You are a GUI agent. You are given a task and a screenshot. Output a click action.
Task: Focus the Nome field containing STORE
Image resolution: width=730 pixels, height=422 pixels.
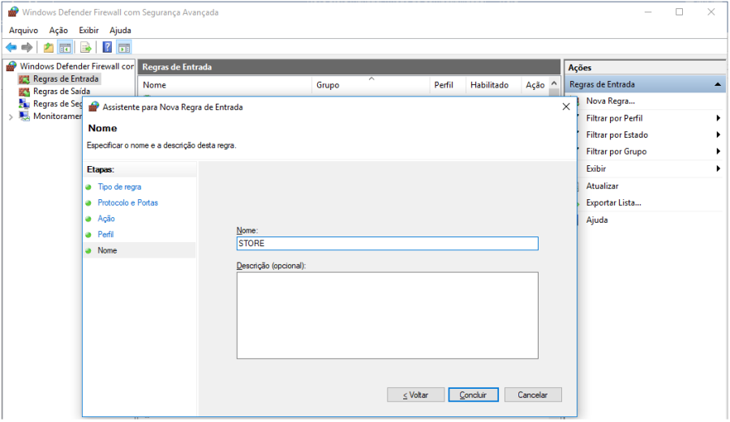point(387,243)
